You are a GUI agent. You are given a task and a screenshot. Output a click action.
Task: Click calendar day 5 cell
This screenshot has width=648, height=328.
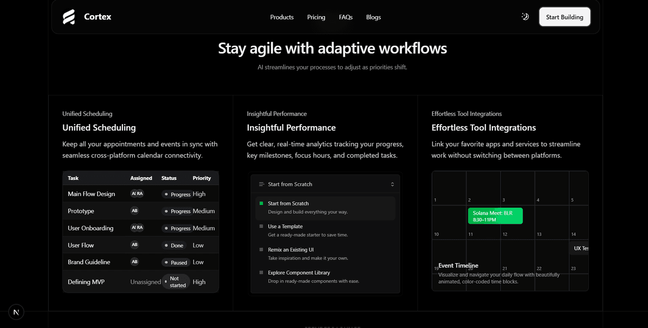tap(579, 188)
